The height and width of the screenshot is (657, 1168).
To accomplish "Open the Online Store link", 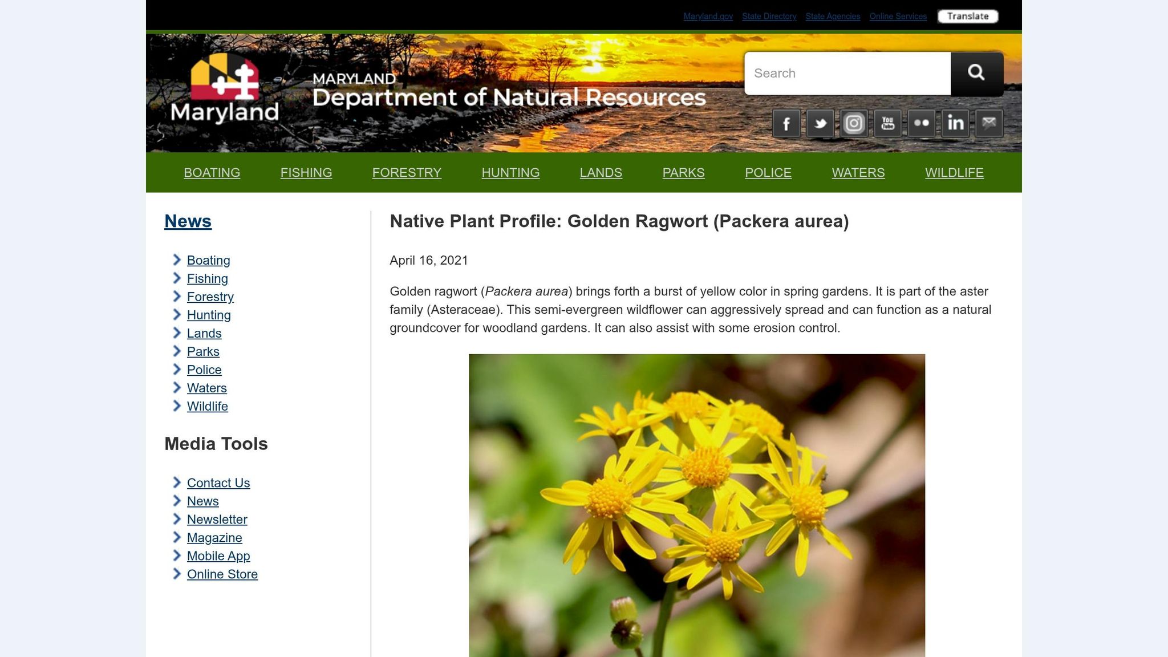I will tap(222, 574).
